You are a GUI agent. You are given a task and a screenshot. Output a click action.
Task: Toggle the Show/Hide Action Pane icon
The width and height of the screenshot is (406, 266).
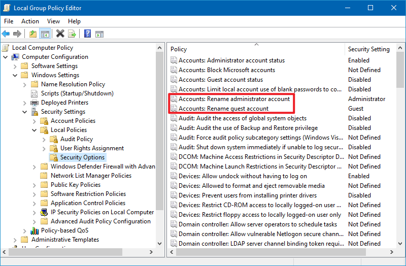pyautogui.click(x=99, y=34)
